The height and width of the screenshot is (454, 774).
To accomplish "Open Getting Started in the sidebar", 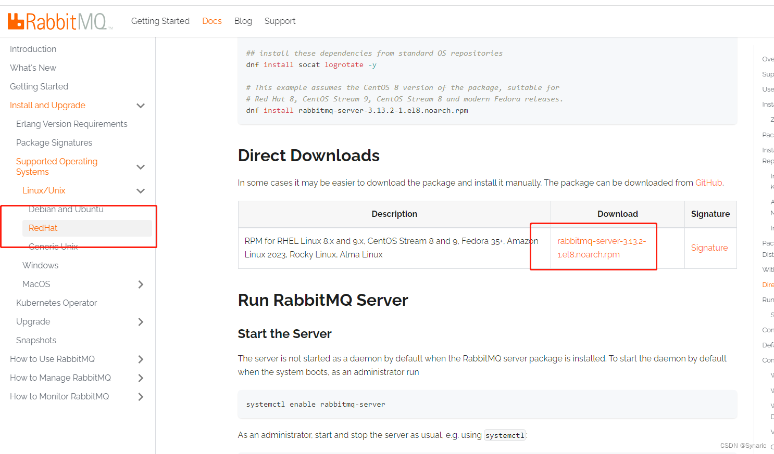I will 39,86.
